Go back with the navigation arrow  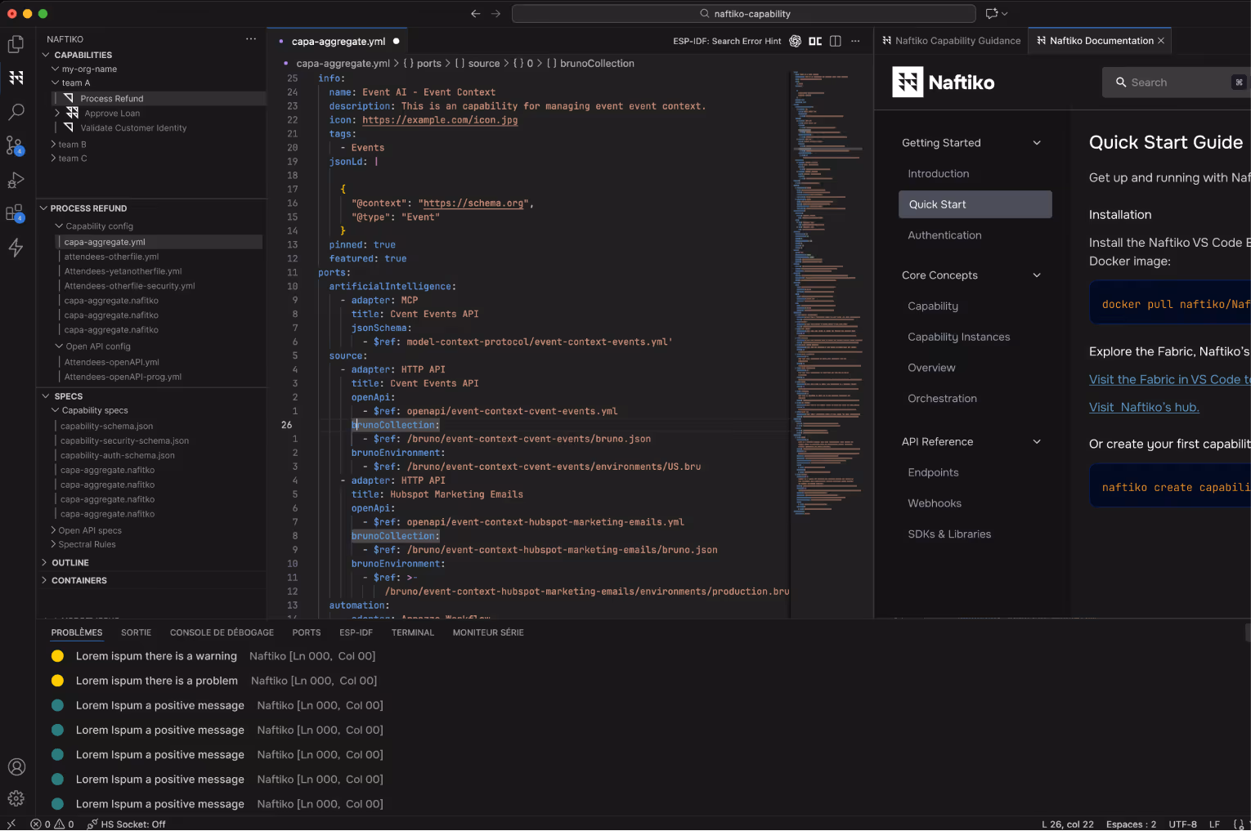coord(476,14)
